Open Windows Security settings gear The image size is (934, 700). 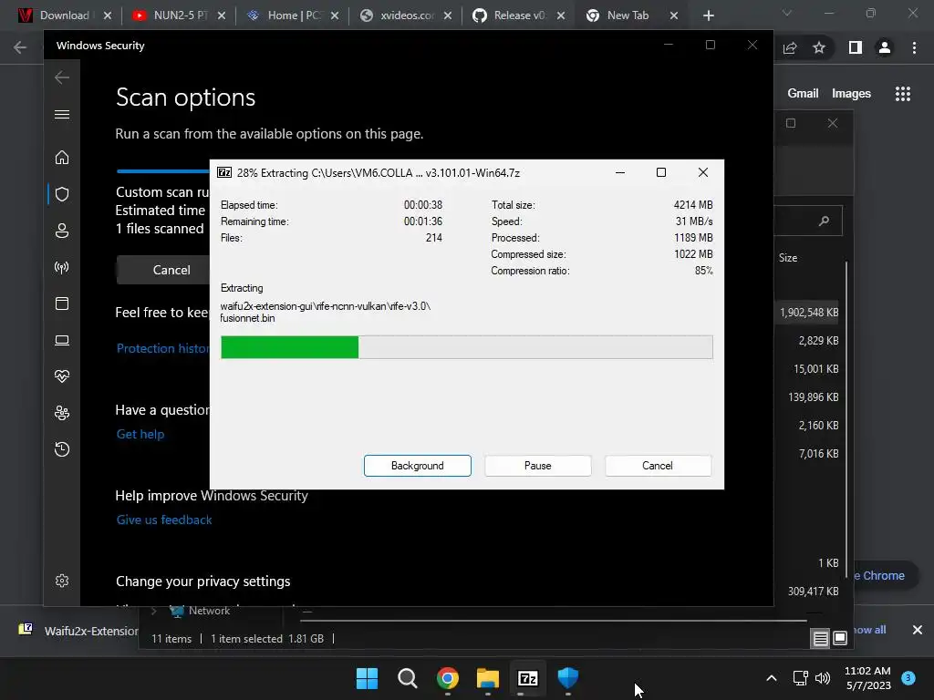62,581
